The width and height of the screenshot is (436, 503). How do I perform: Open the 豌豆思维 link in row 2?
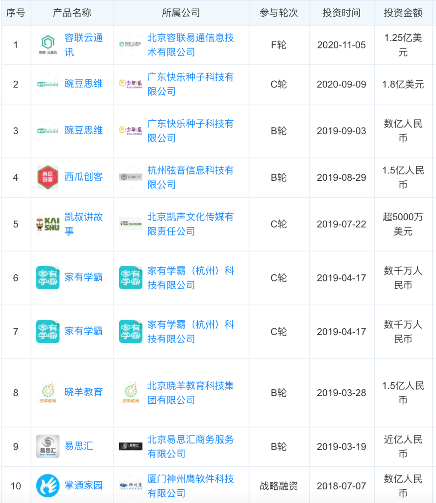pyautogui.click(x=84, y=84)
